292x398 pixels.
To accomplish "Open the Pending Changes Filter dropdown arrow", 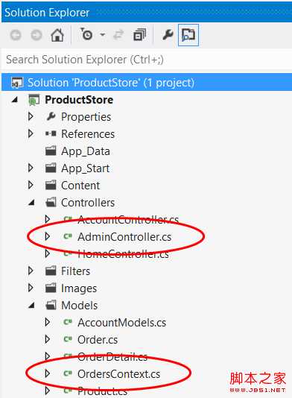I will point(103,34).
